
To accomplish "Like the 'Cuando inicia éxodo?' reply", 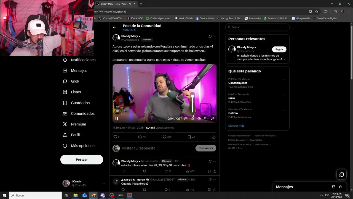I will tap(167, 190).
